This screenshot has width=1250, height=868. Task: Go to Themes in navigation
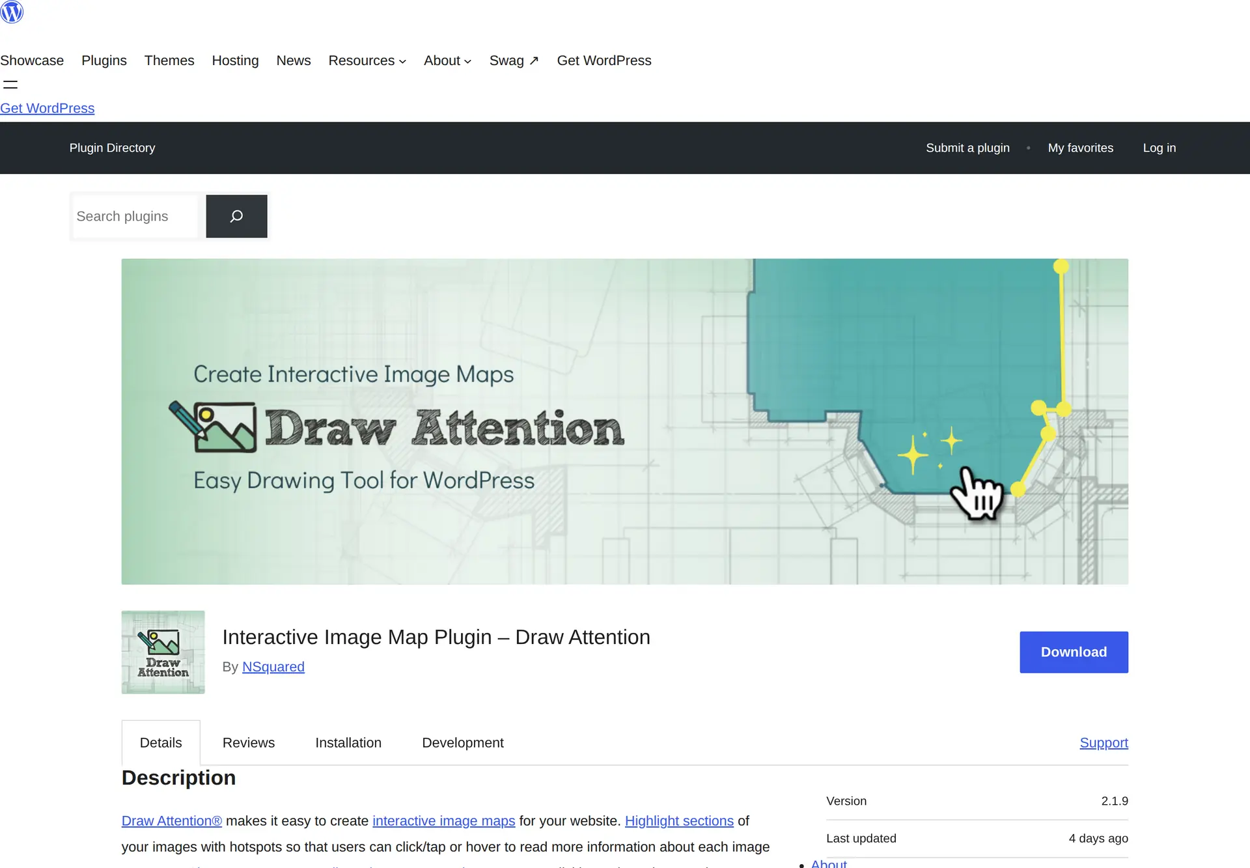point(169,61)
